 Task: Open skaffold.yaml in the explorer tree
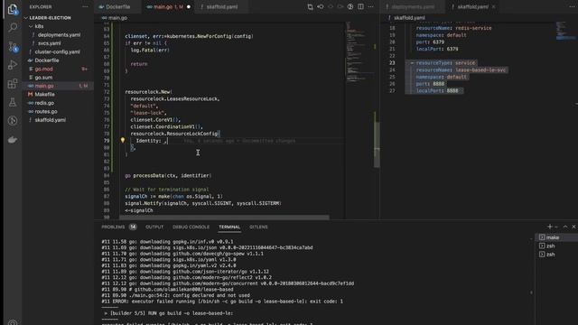point(51,120)
